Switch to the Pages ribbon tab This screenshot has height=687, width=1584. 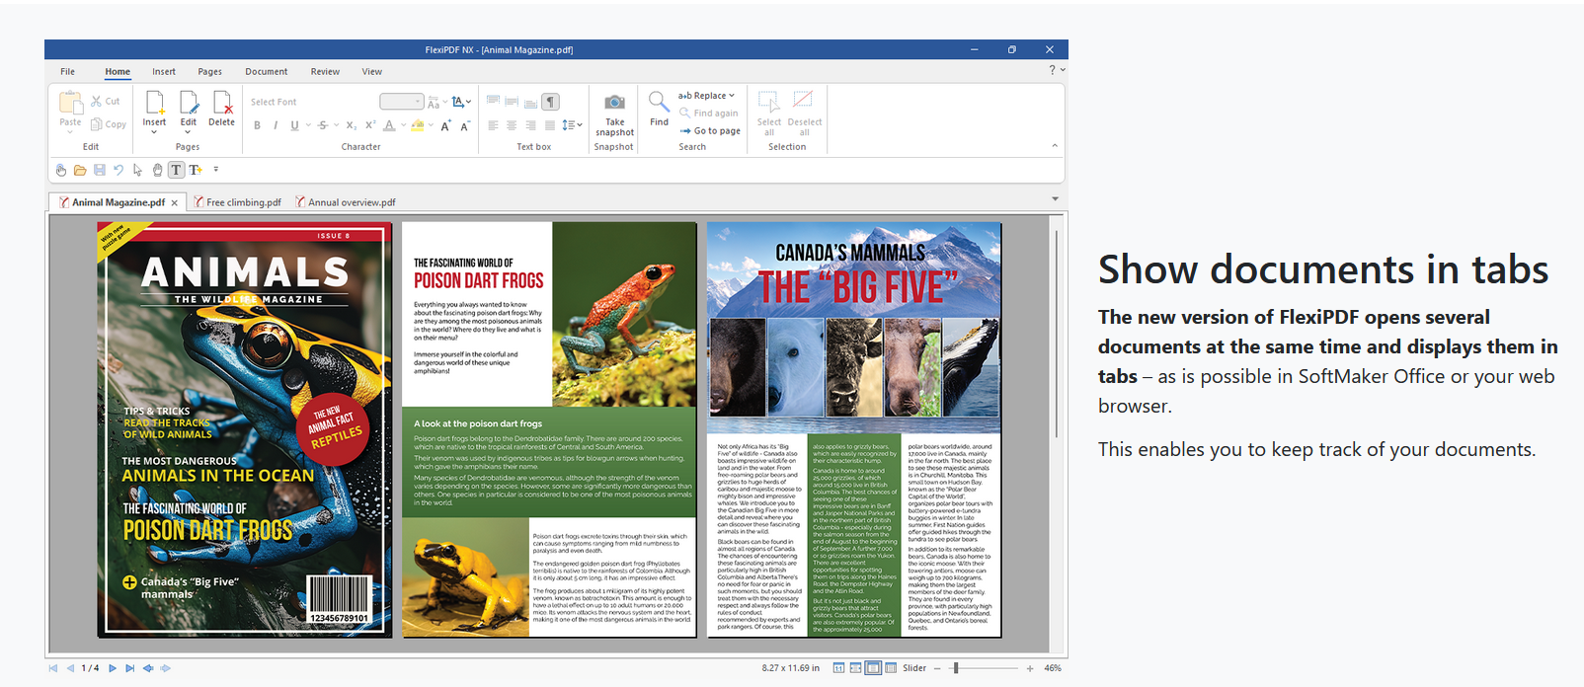click(x=209, y=72)
